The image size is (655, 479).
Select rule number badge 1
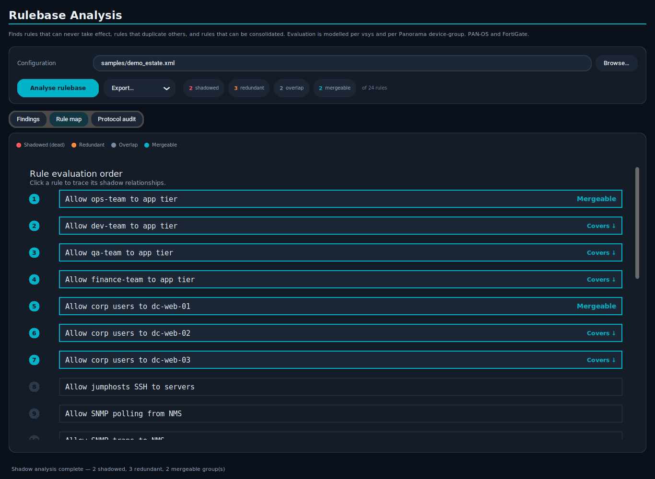click(x=34, y=199)
